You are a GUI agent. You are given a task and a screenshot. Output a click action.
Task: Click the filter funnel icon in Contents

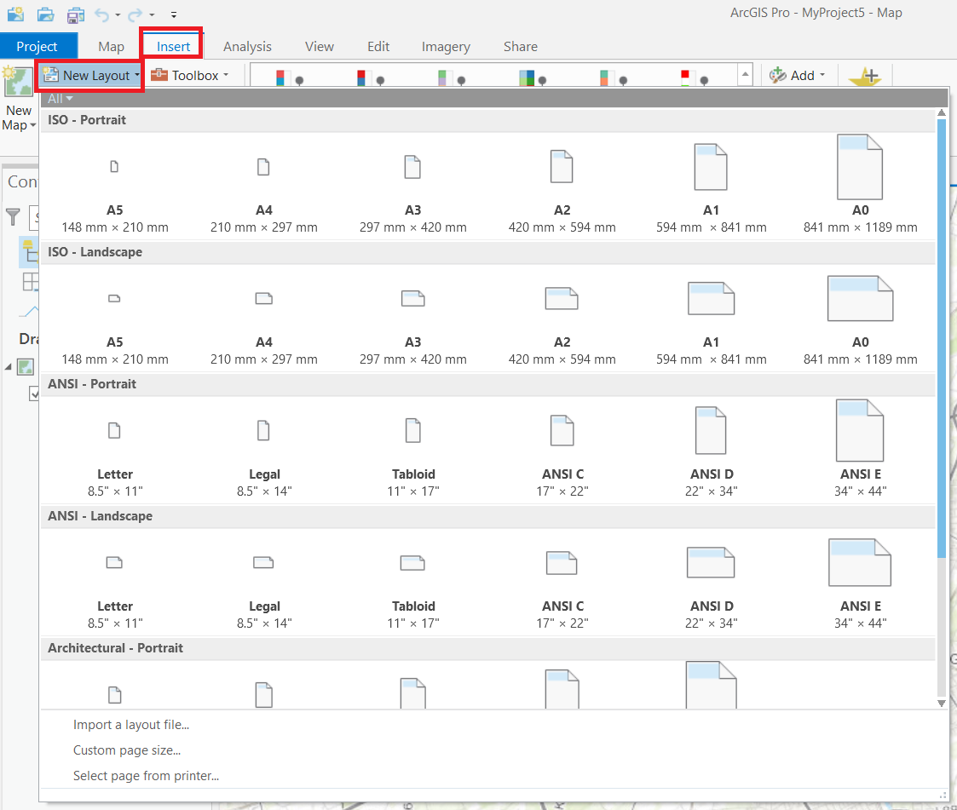pos(14,216)
